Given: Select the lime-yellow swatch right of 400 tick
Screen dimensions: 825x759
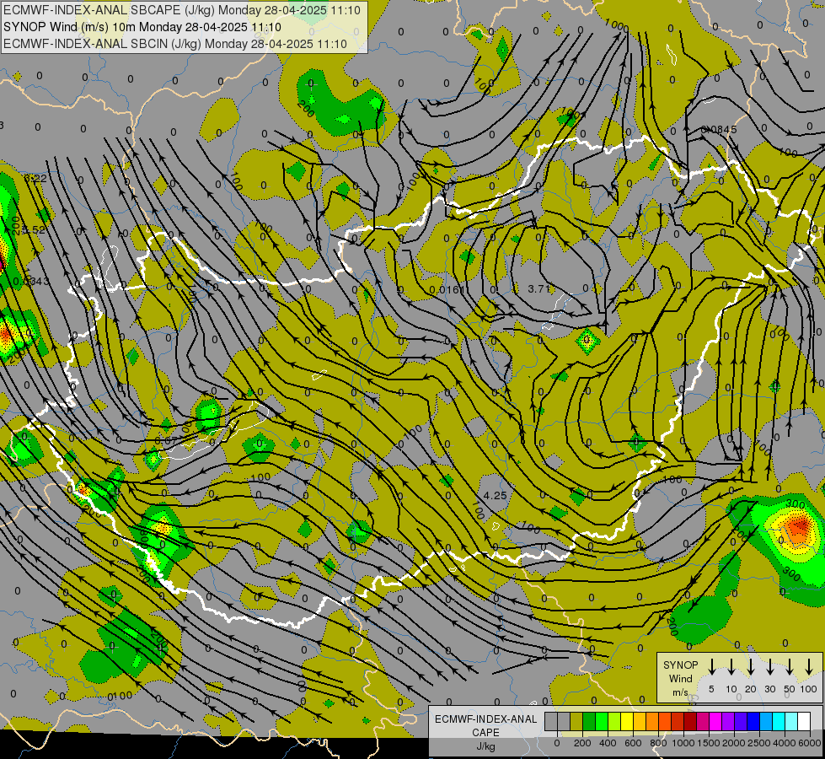Looking at the screenshot, I should click(614, 721).
